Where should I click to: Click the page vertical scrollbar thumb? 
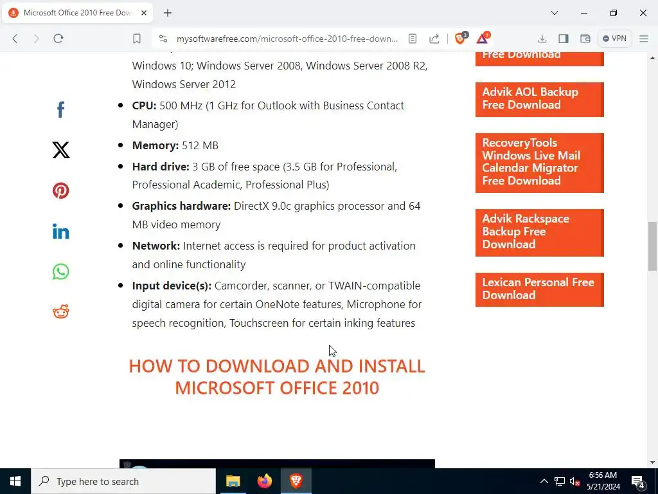click(652, 246)
